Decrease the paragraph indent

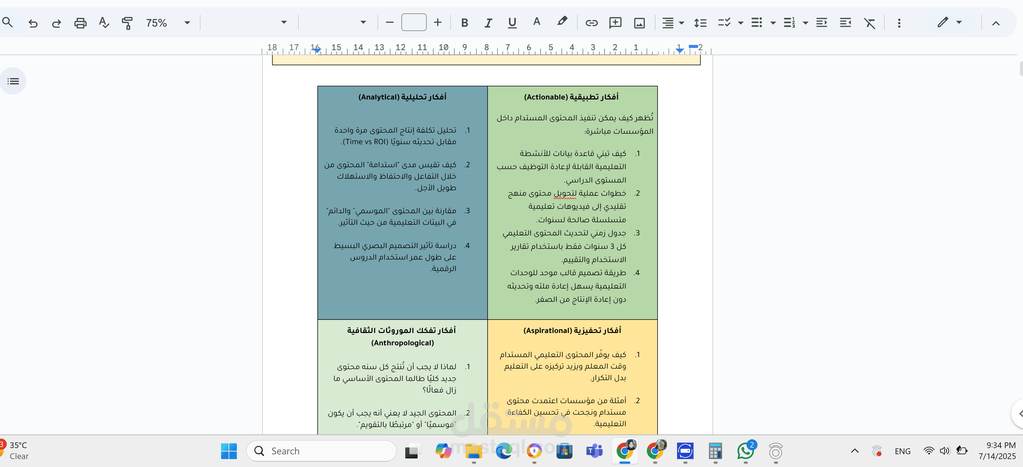[x=822, y=23]
